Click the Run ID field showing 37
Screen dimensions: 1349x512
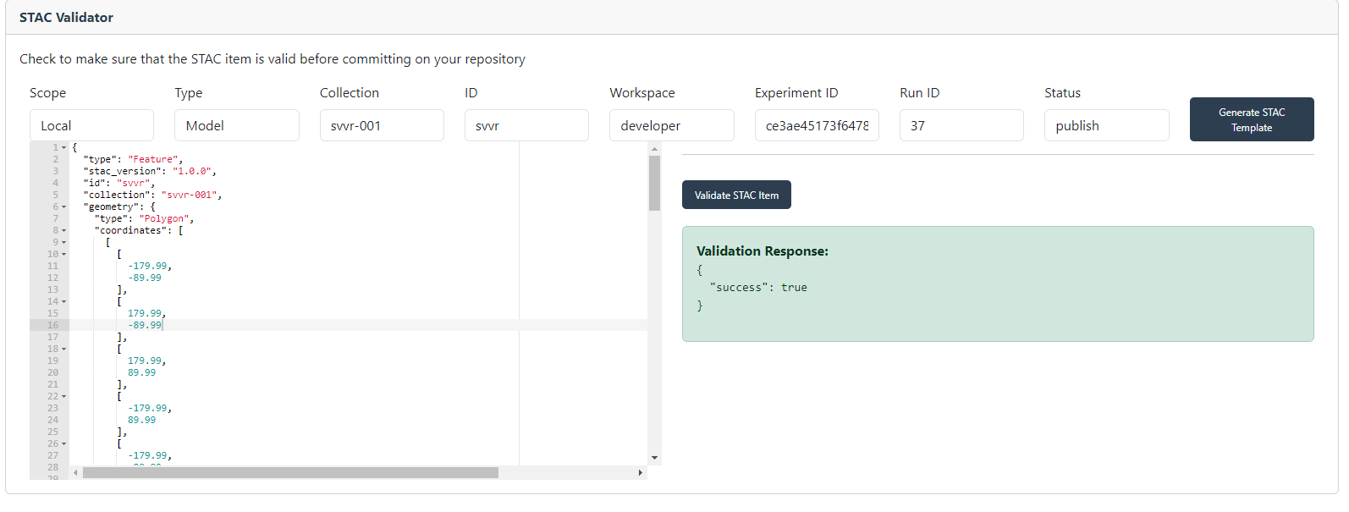click(x=961, y=125)
